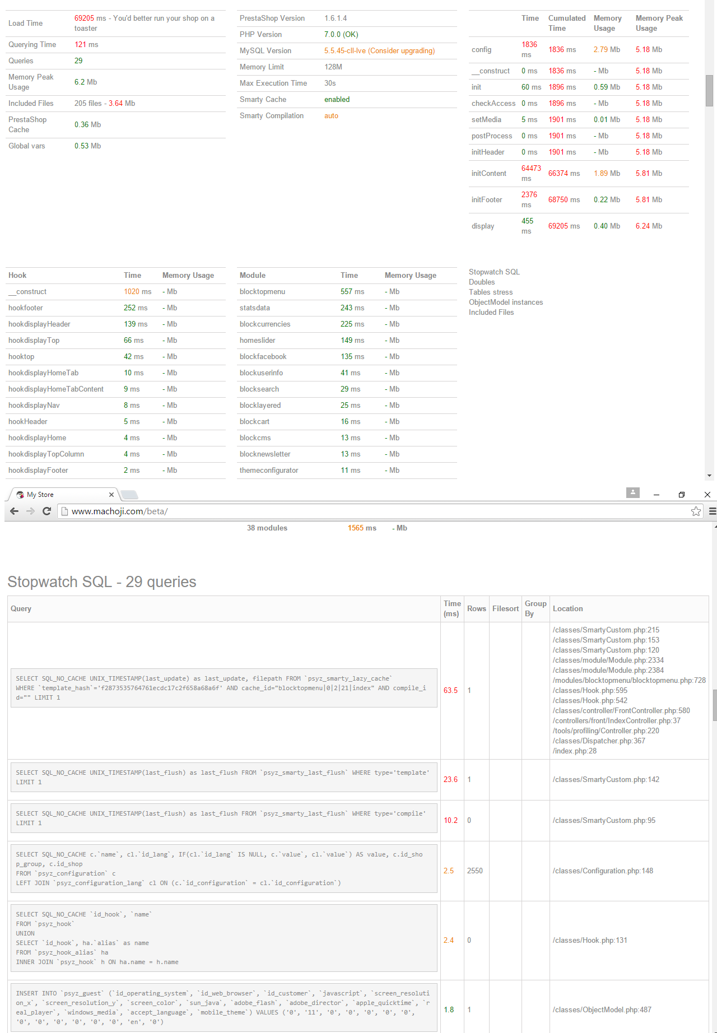
Task: Click the psyz_configuration SELECT query box
Action: coord(224,869)
